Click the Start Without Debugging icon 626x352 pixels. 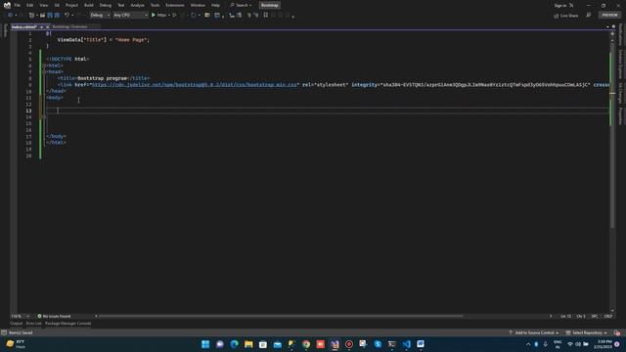point(174,16)
